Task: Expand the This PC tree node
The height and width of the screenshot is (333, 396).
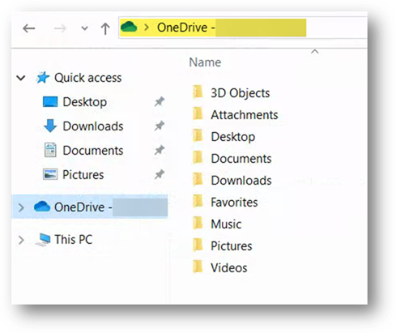Action: pyautogui.click(x=21, y=240)
